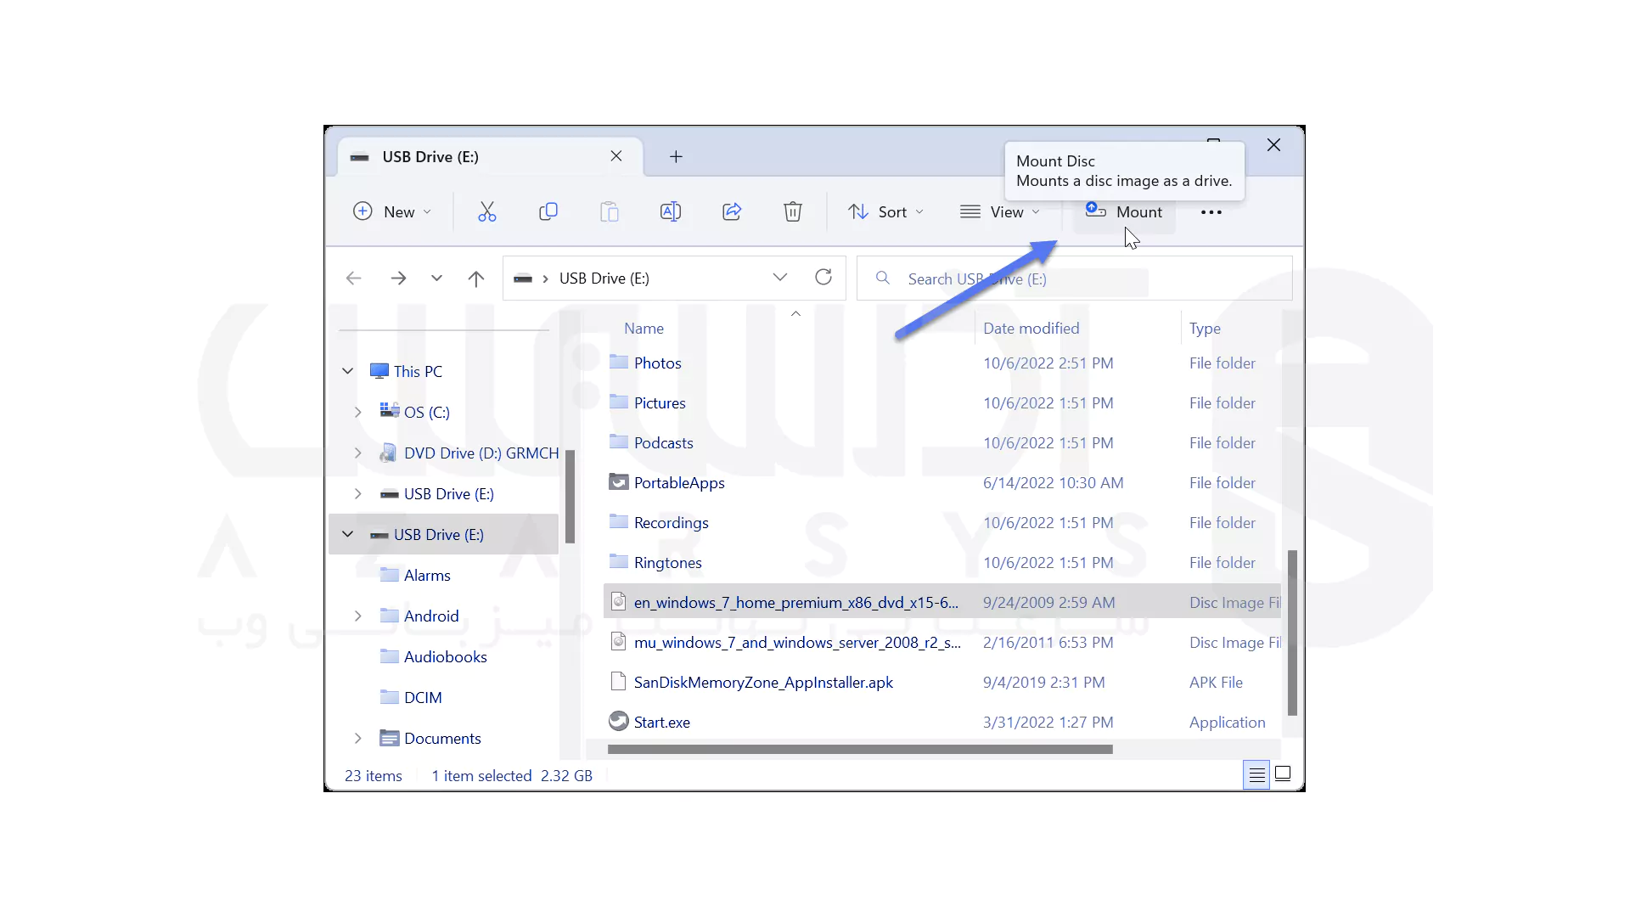Screen dimensions: 1630x917
Task: Click the horizontal scrollbar in file list
Action: [x=859, y=750]
